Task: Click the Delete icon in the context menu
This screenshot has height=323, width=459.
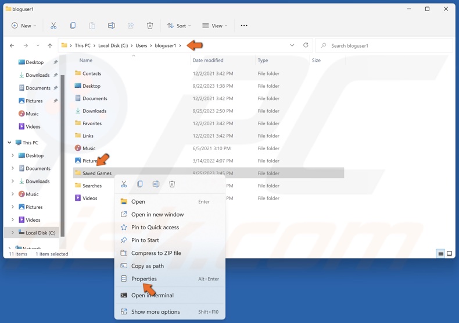Action: [172, 184]
